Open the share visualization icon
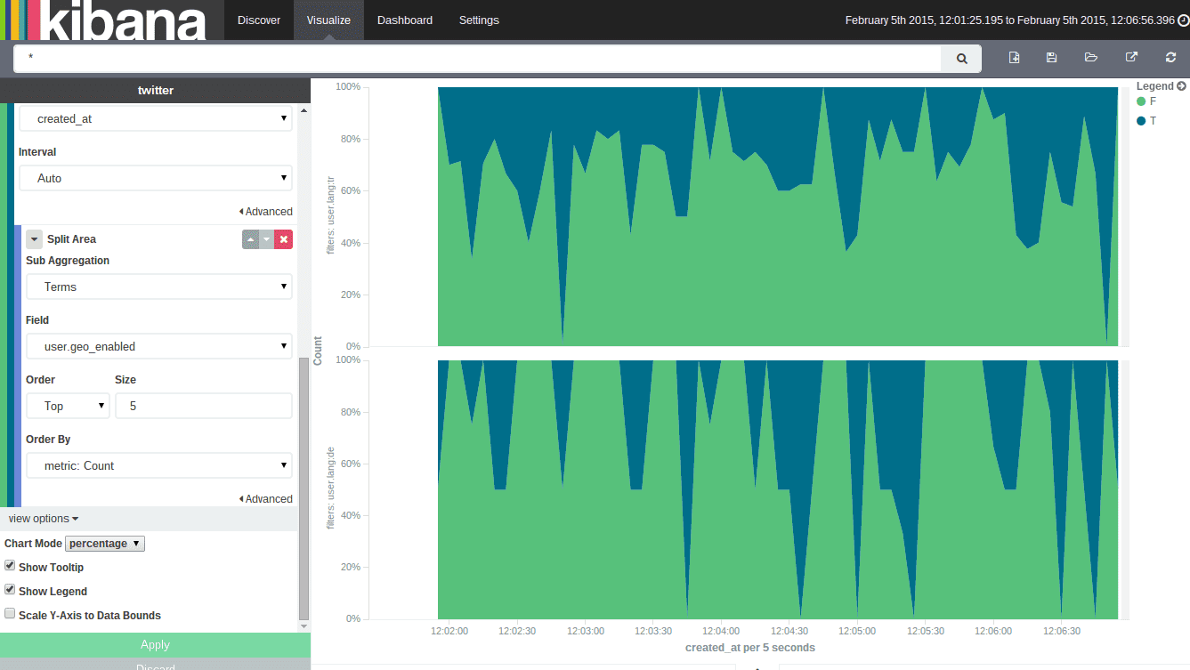This screenshot has width=1190, height=670. pos(1131,58)
